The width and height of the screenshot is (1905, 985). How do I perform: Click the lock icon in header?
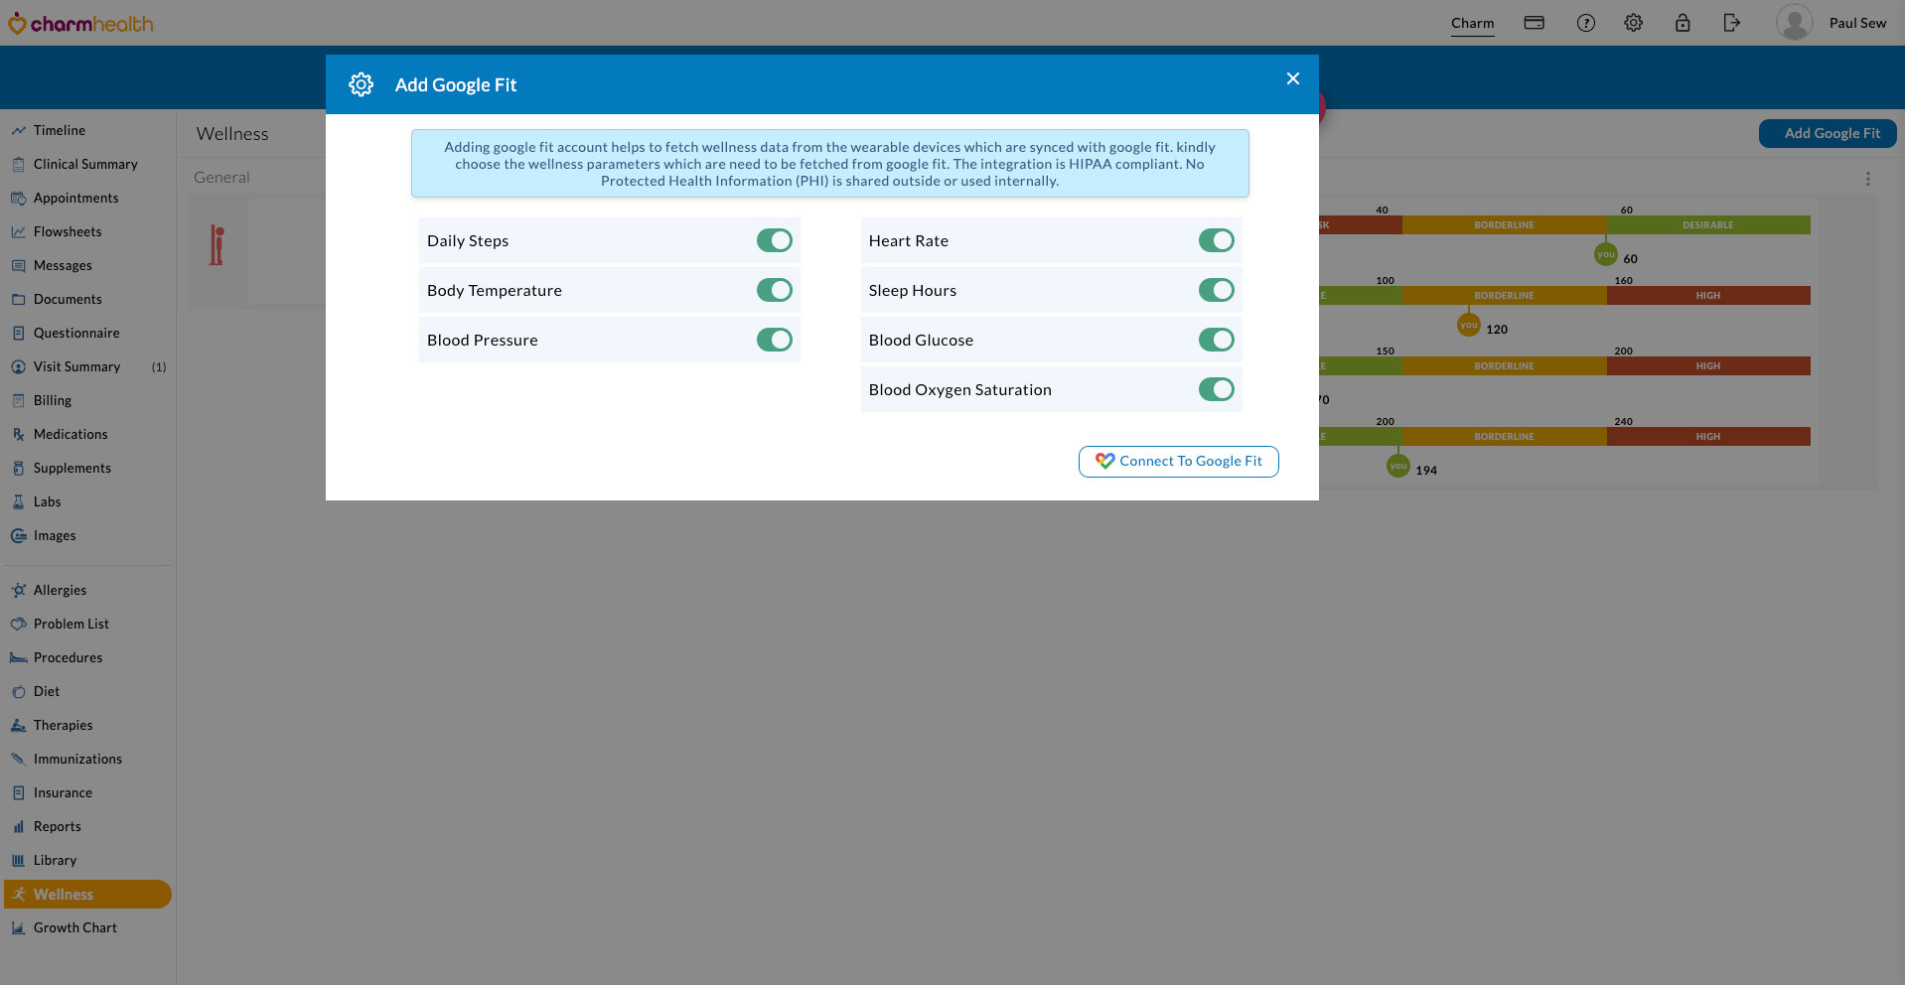[x=1682, y=23]
